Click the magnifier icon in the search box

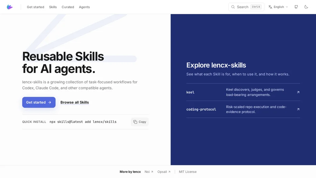pyautogui.click(x=233, y=7)
